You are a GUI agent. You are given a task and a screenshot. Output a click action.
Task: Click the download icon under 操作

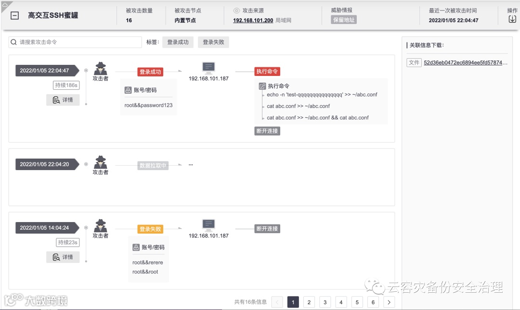click(x=512, y=19)
